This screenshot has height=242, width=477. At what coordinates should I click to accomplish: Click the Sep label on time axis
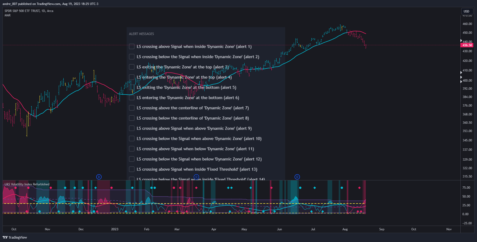382,229
